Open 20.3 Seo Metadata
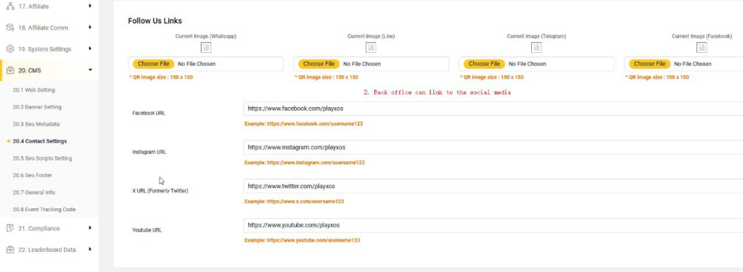Screen dimensions: 743x272 (x=36, y=124)
